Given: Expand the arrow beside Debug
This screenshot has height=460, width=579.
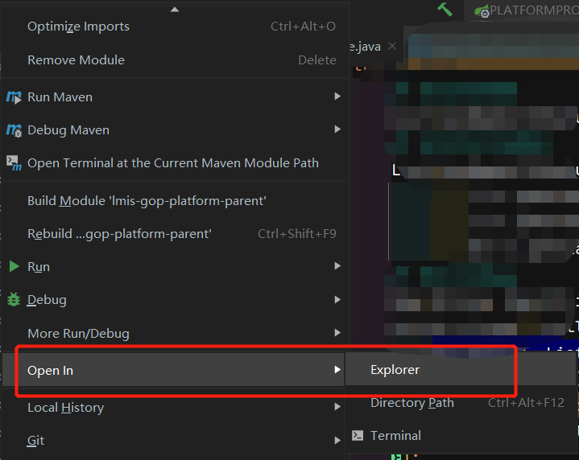Looking at the screenshot, I should click(x=337, y=300).
